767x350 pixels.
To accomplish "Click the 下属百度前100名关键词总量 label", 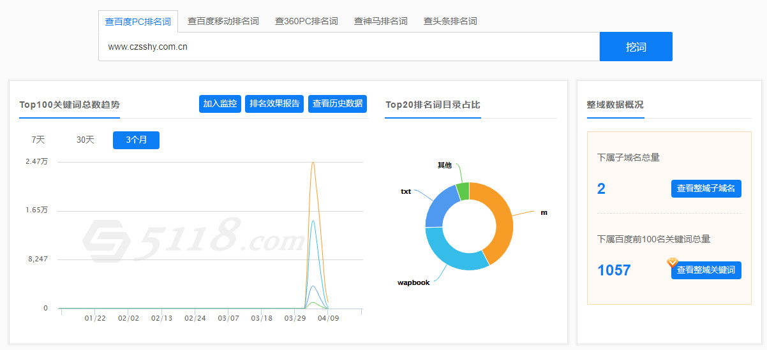I will 653,239.
